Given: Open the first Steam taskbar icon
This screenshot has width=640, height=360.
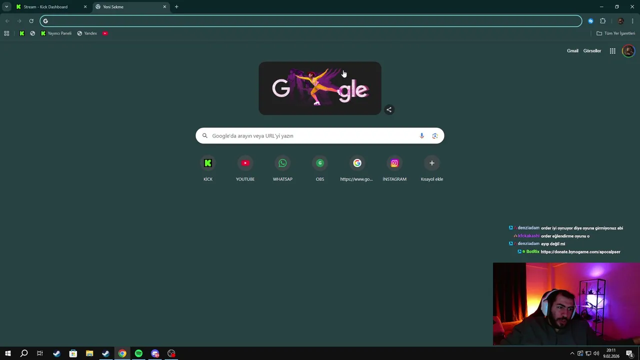Looking at the screenshot, I should [x=56, y=353].
